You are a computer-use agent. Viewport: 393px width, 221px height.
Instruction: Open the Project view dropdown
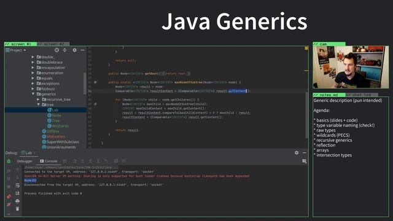coord(16,50)
